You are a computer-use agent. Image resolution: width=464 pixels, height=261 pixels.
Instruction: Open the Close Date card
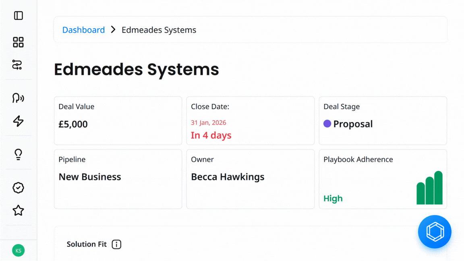(x=250, y=120)
